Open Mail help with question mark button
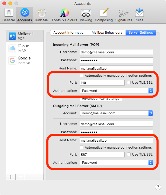 click(158, 187)
